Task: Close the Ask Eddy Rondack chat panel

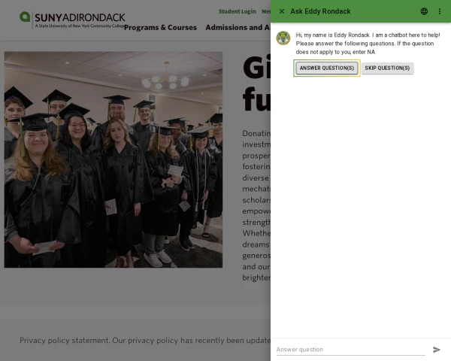Action: tap(282, 11)
